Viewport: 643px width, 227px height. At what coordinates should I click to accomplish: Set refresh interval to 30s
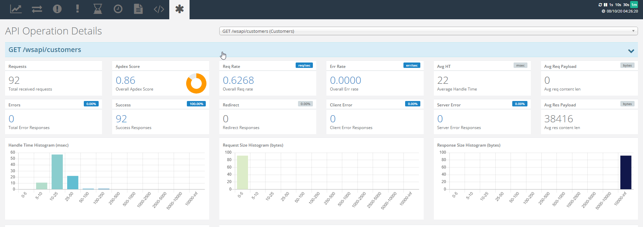[626, 5]
